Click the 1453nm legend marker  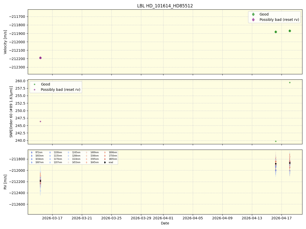click(x=68, y=162)
